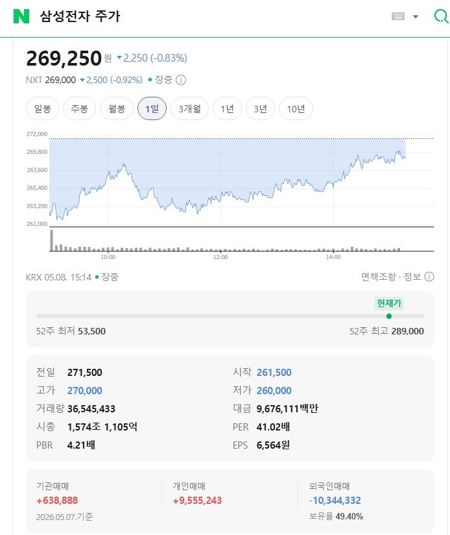Click the info icon beside 면책조항 · 정보
Screen dimensions: 450x535
pyautogui.click(x=429, y=277)
